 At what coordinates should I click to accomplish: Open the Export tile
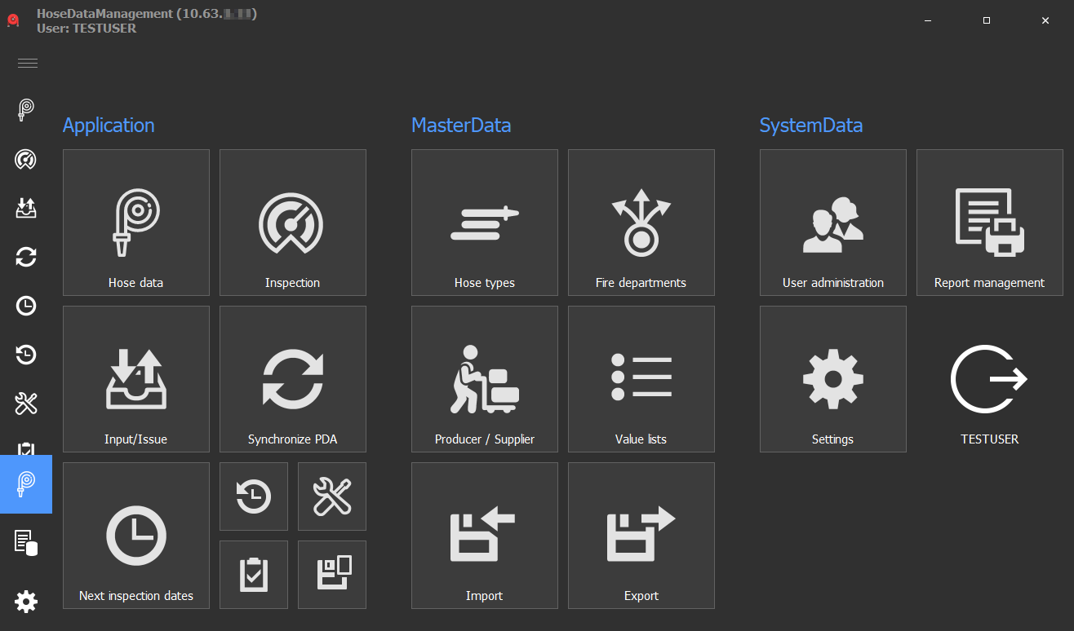tap(641, 535)
